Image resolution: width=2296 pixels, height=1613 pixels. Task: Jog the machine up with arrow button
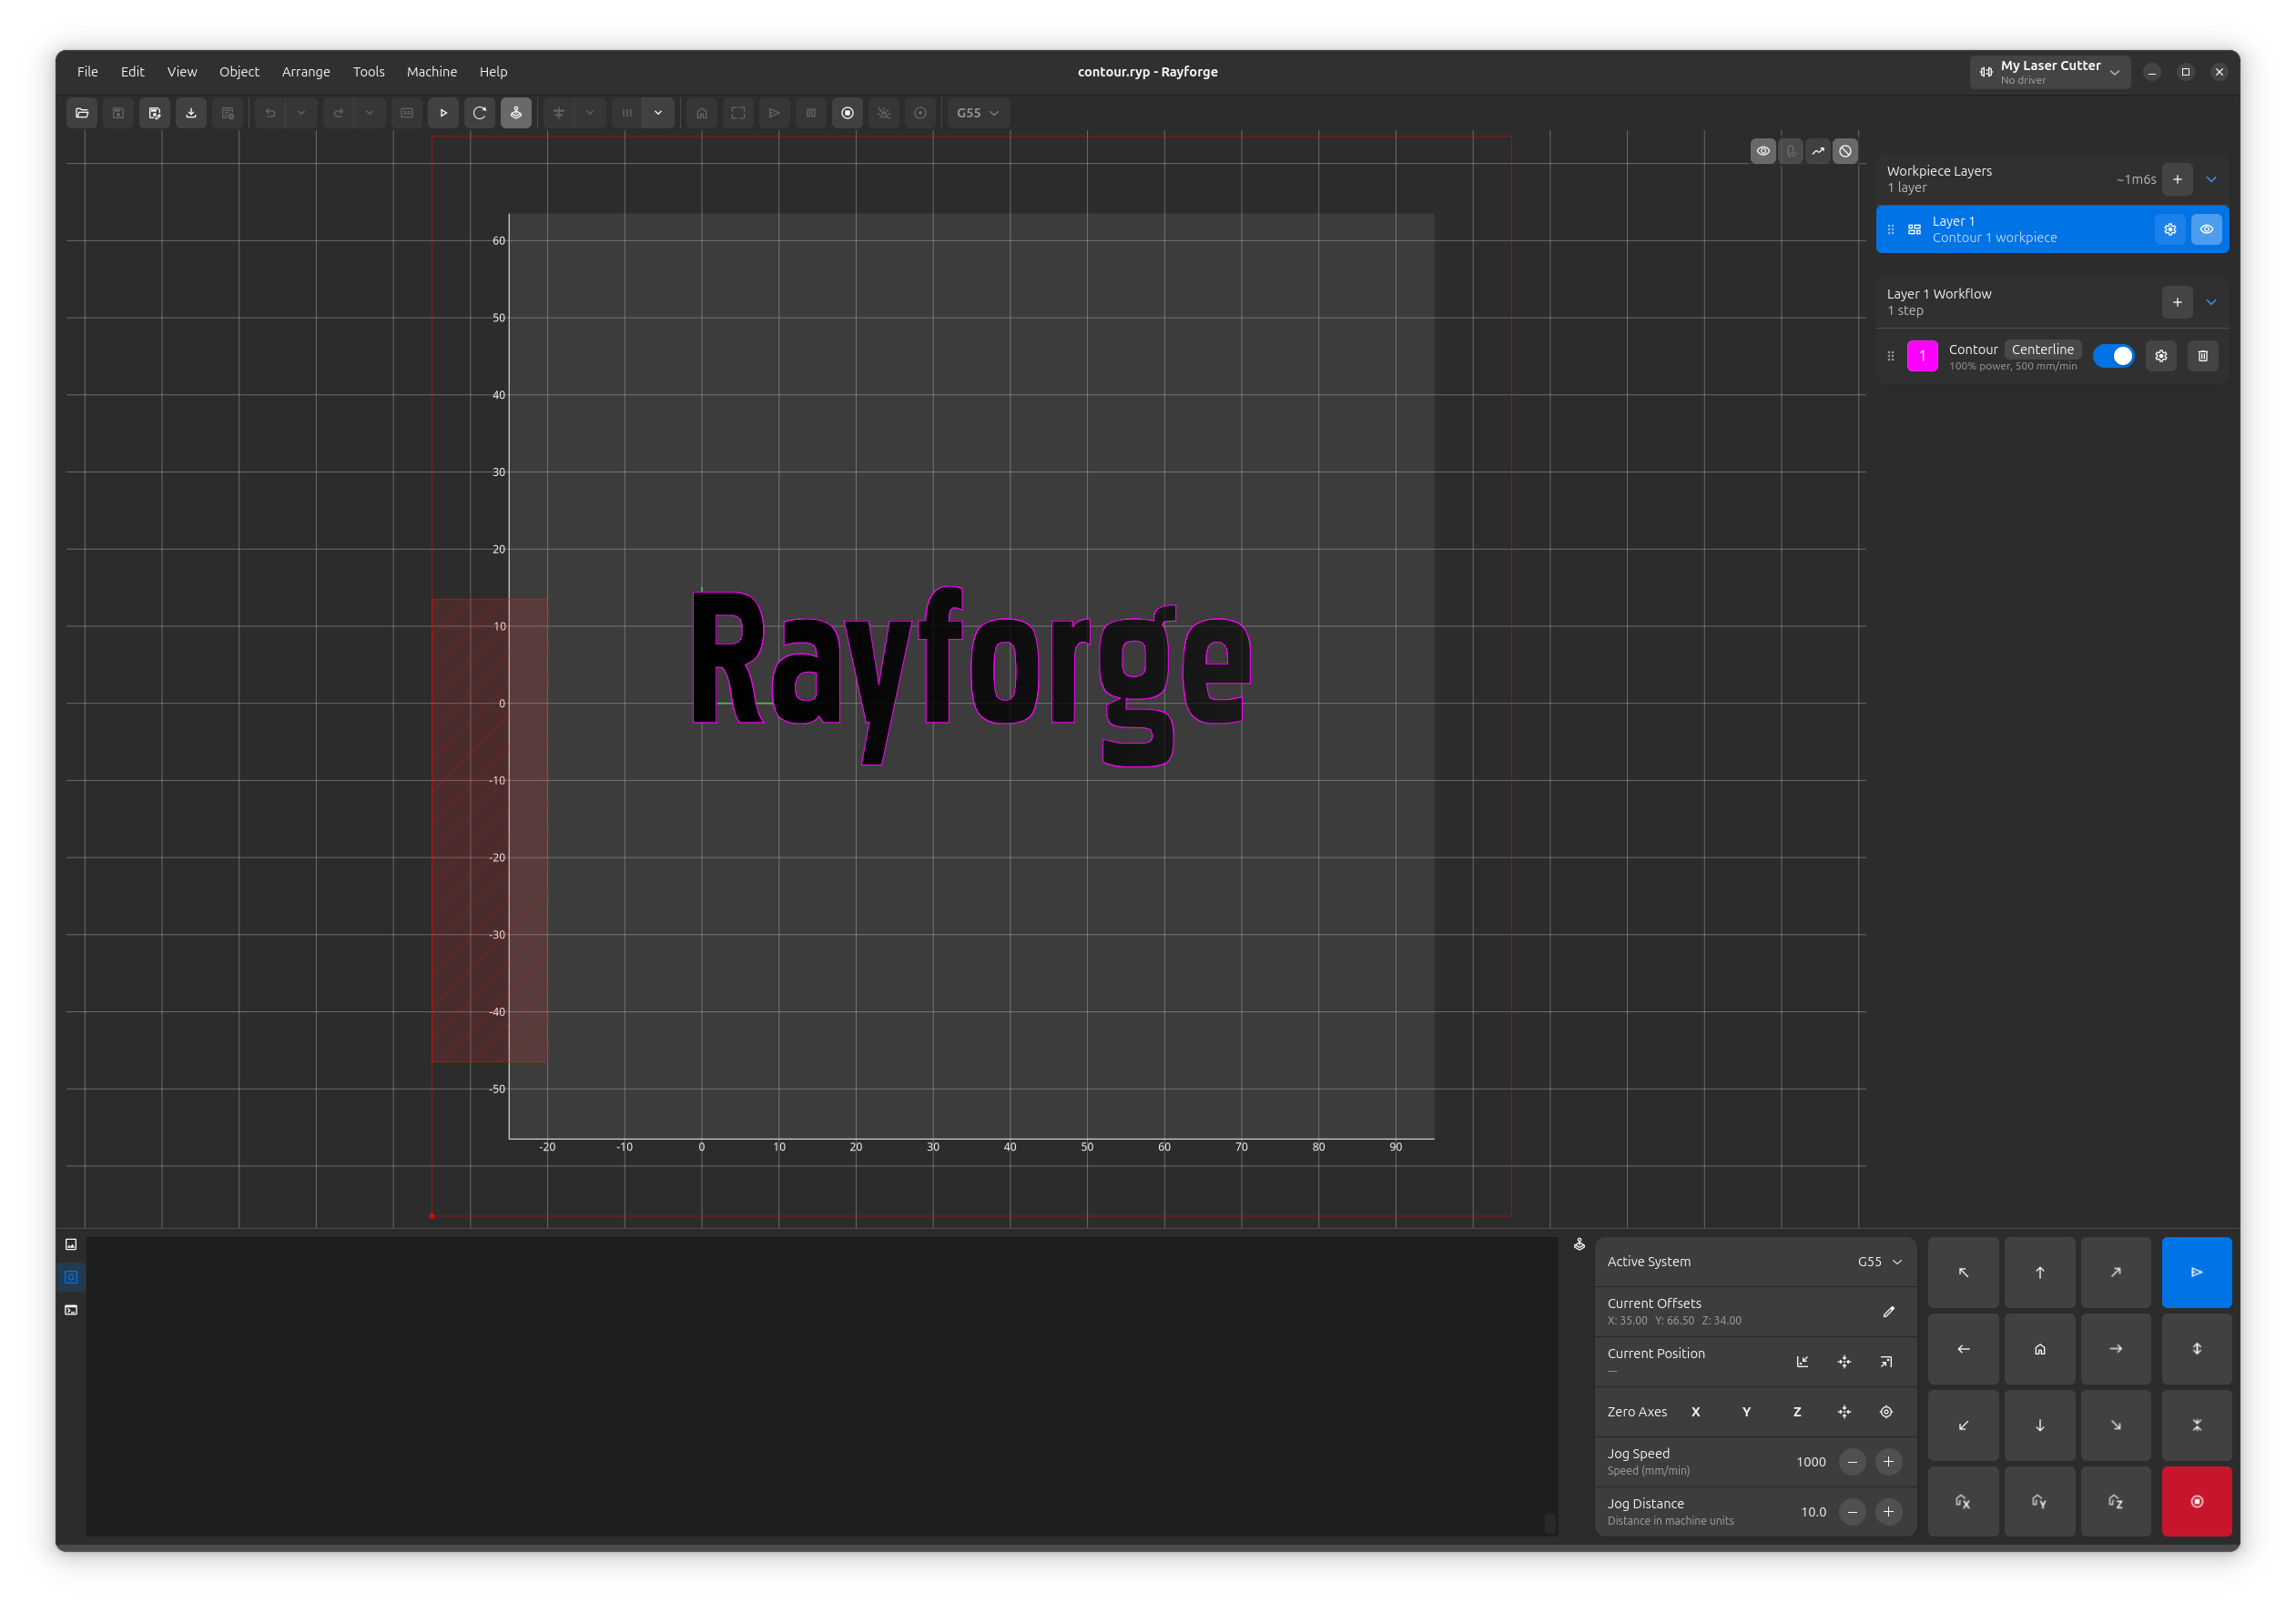pyautogui.click(x=2040, y=1272)
